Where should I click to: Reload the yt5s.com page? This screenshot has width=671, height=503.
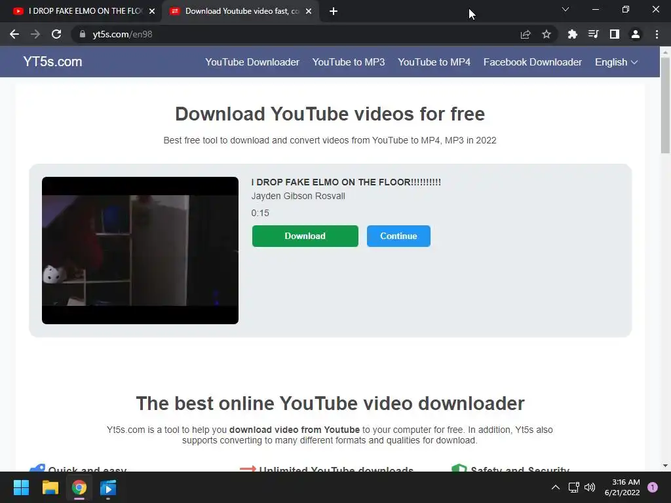pyautogui.click(x=56, y=34)
